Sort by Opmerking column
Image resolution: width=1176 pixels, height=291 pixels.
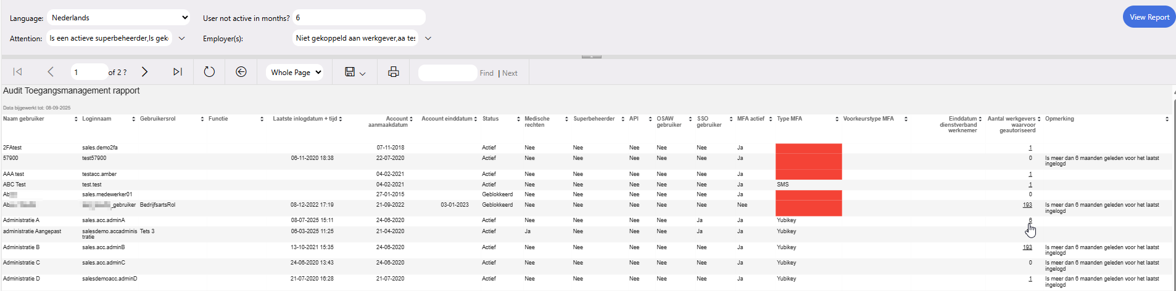[x=1167, y=119]
